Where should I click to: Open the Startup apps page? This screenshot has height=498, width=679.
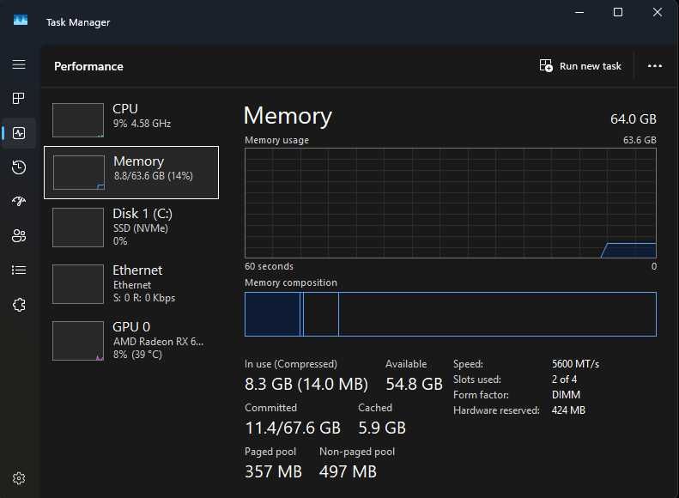[x=19, y=202]
